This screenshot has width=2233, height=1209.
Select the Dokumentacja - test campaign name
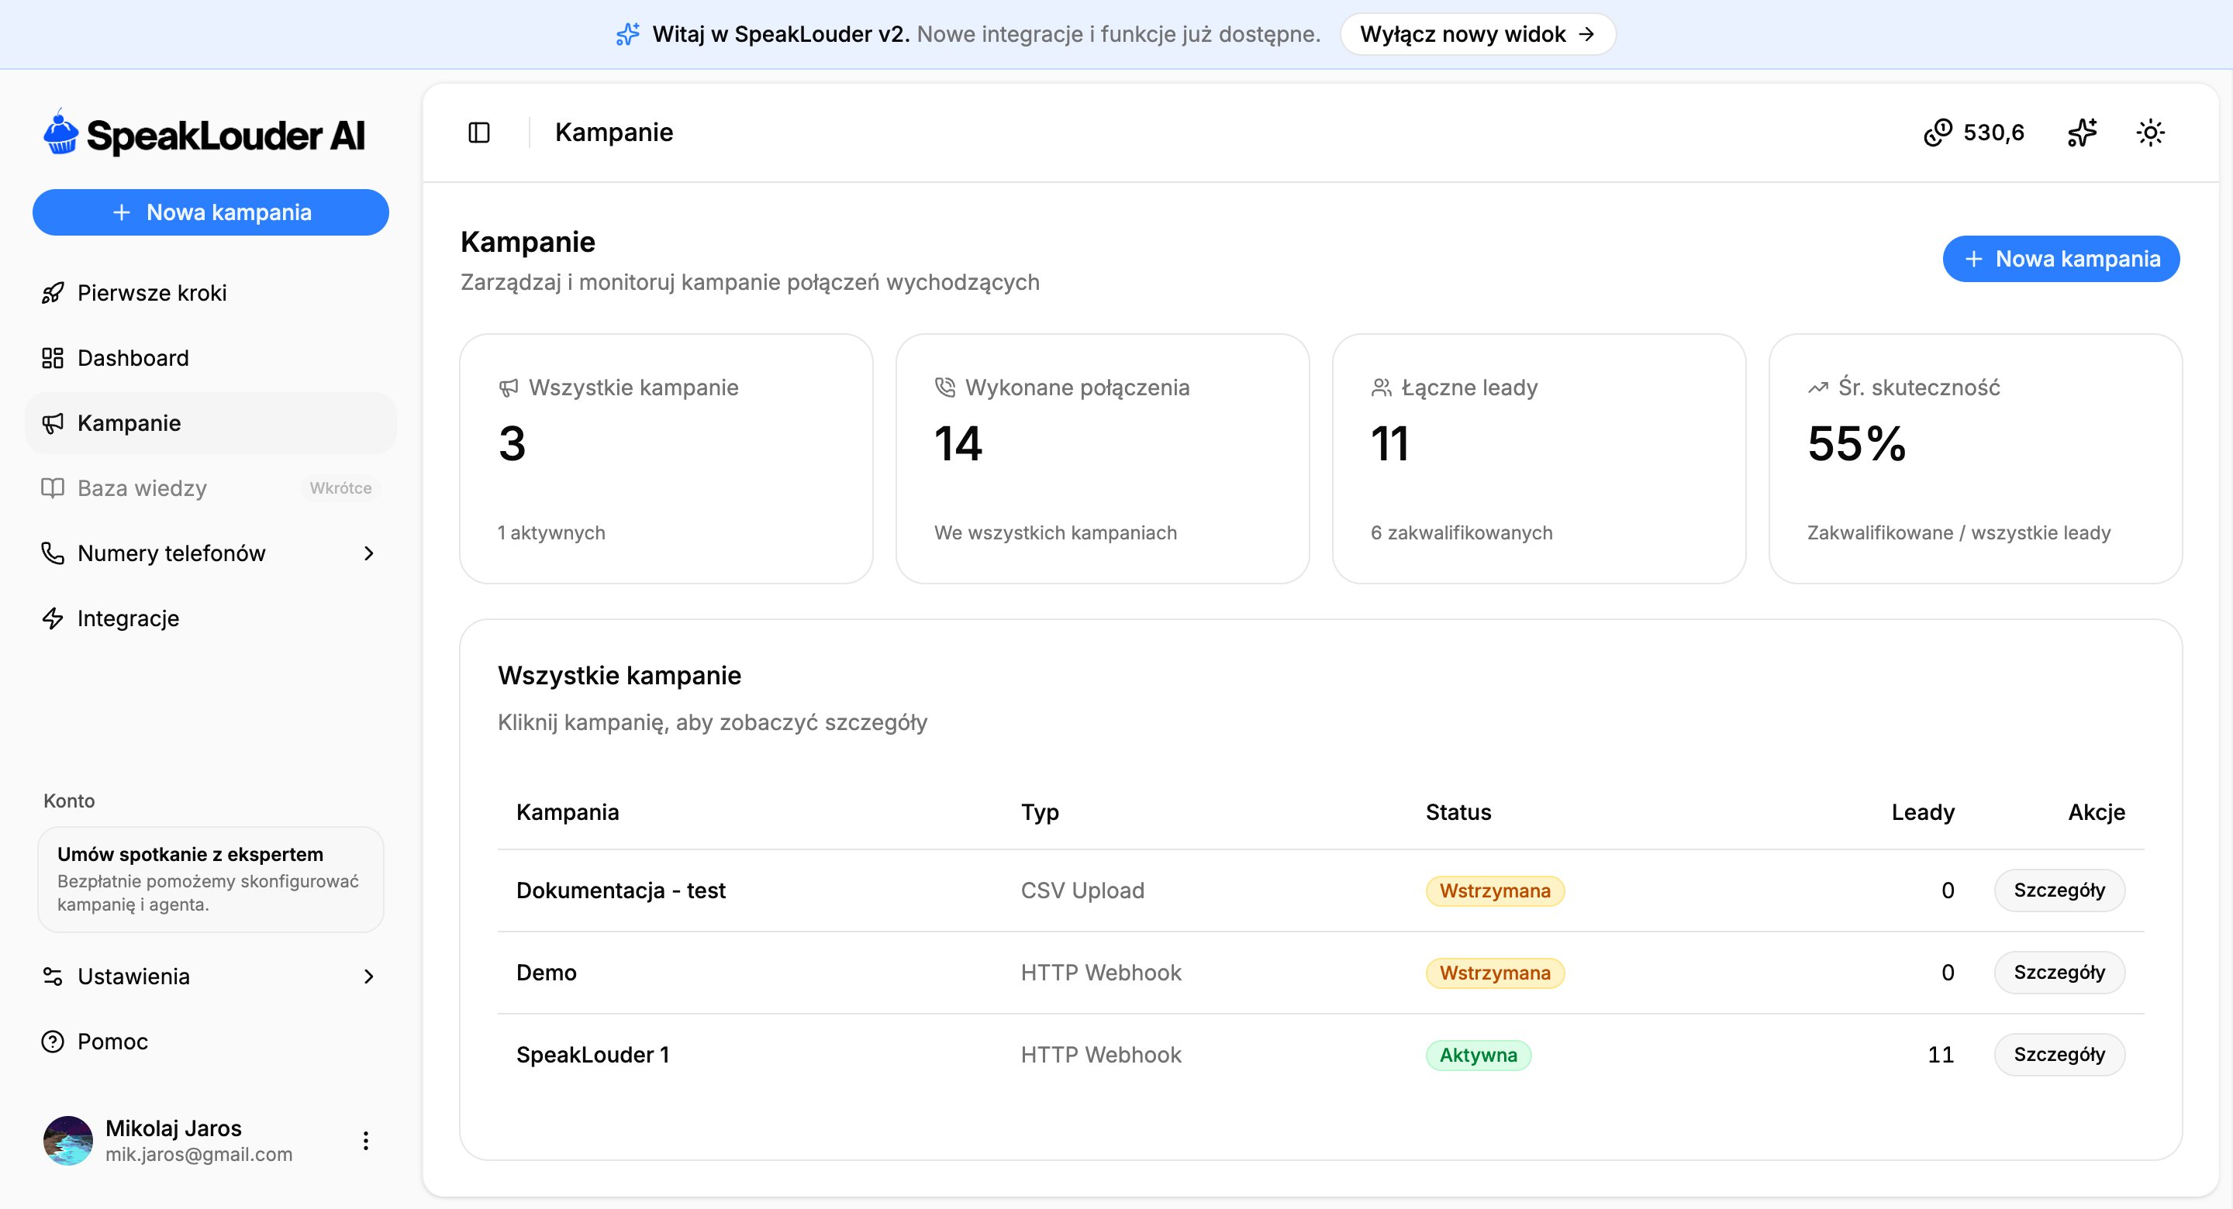tap(620, 890)
